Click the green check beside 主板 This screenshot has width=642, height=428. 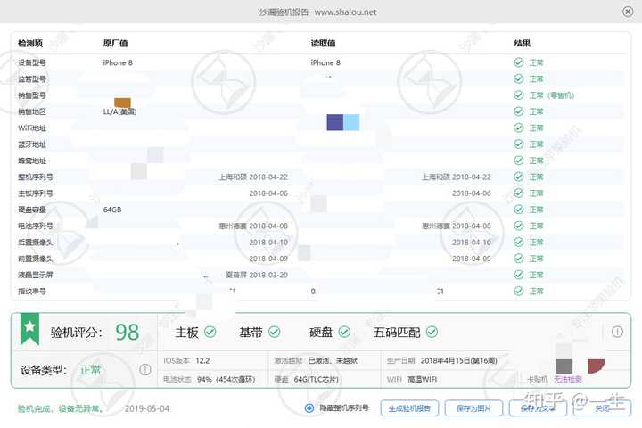(210, 332)
